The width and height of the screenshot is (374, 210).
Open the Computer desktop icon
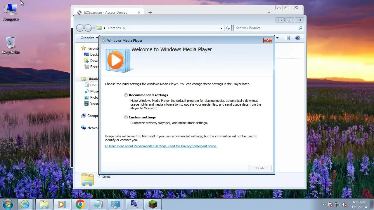(11, 12)
